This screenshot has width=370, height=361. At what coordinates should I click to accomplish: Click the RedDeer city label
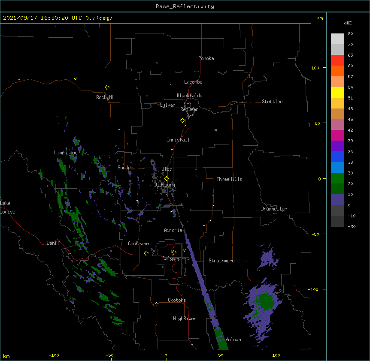[189, 109]
